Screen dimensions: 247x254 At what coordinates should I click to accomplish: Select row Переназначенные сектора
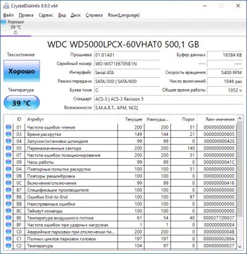(x=120, y=148)
